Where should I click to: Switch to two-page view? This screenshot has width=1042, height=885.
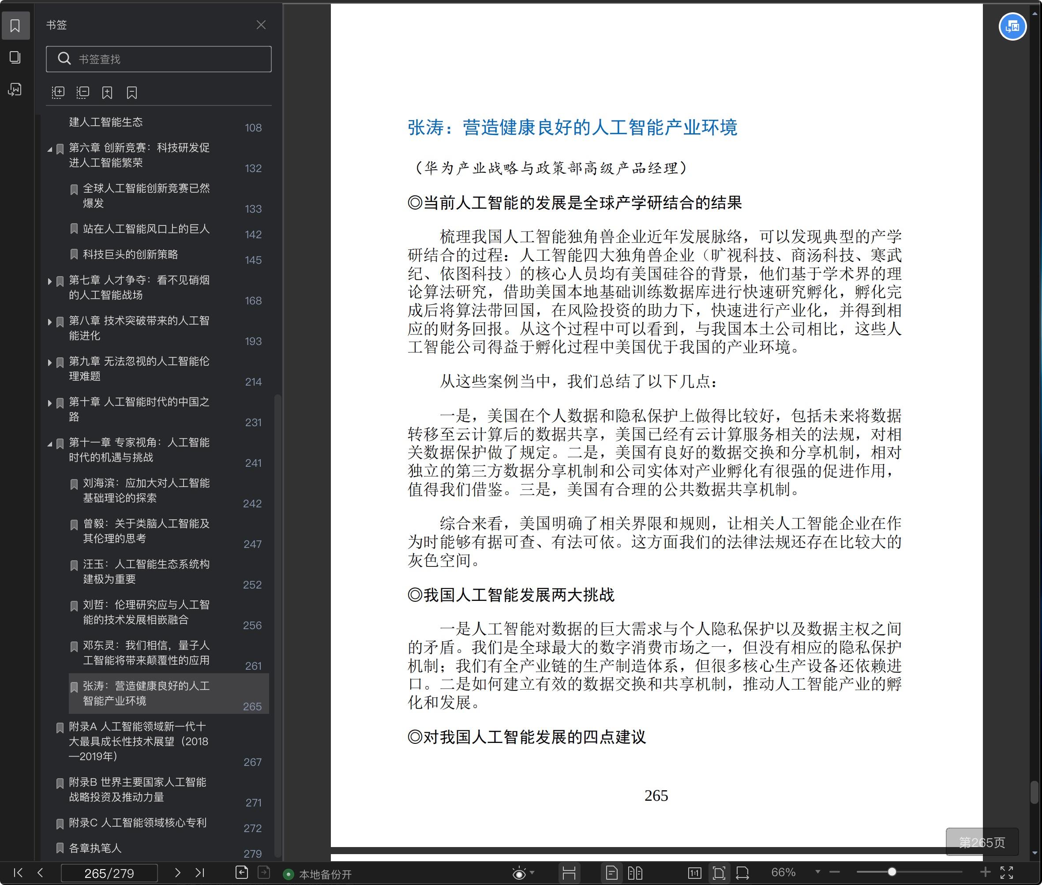tap(635, 873)
